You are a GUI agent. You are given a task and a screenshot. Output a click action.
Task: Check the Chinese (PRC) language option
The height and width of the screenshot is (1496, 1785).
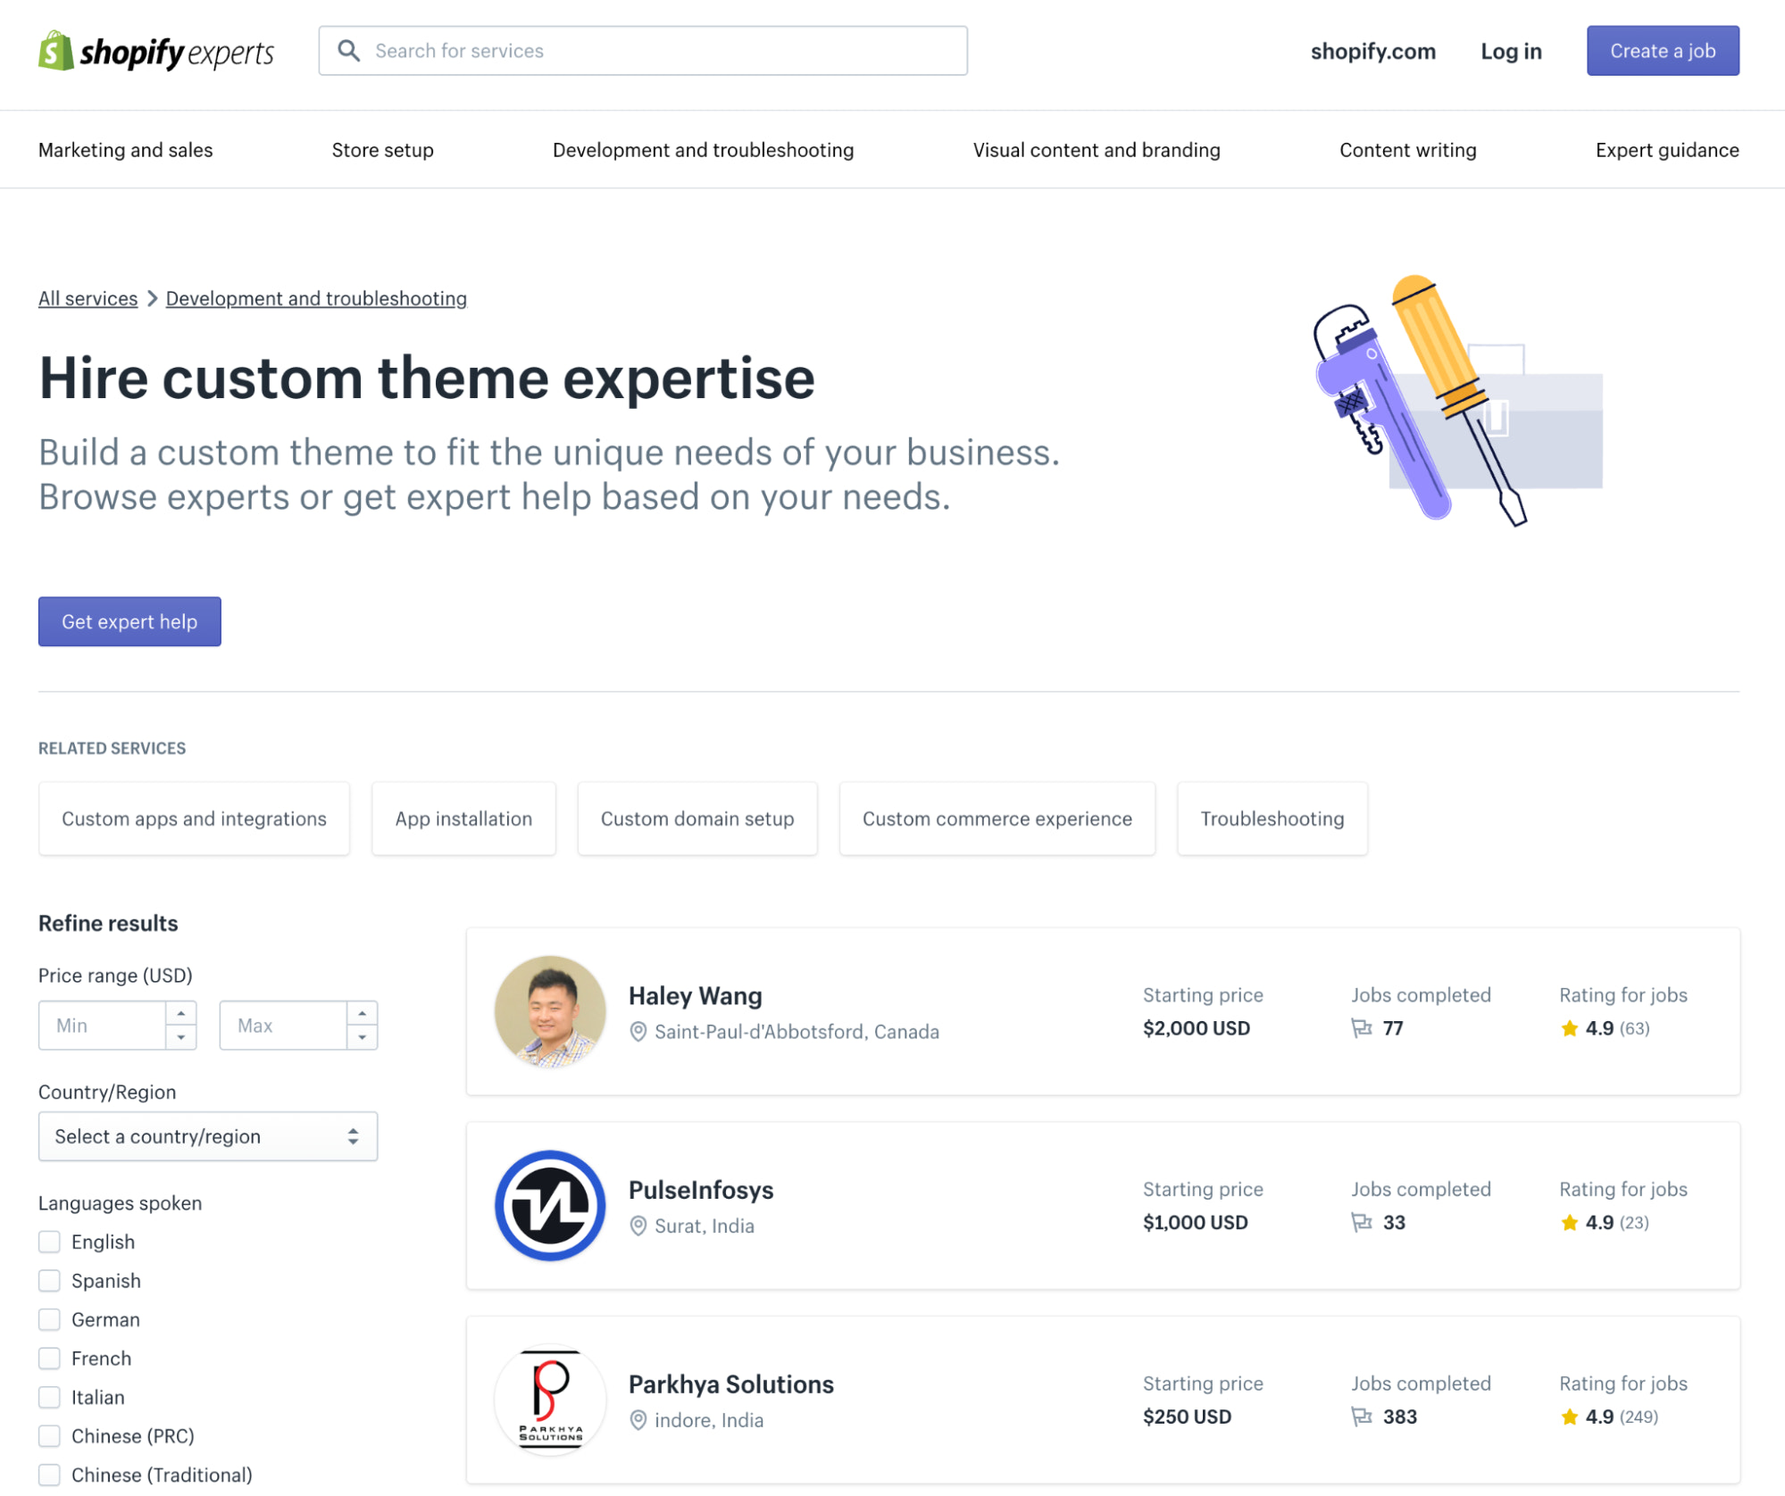(x=50, y=1435)
